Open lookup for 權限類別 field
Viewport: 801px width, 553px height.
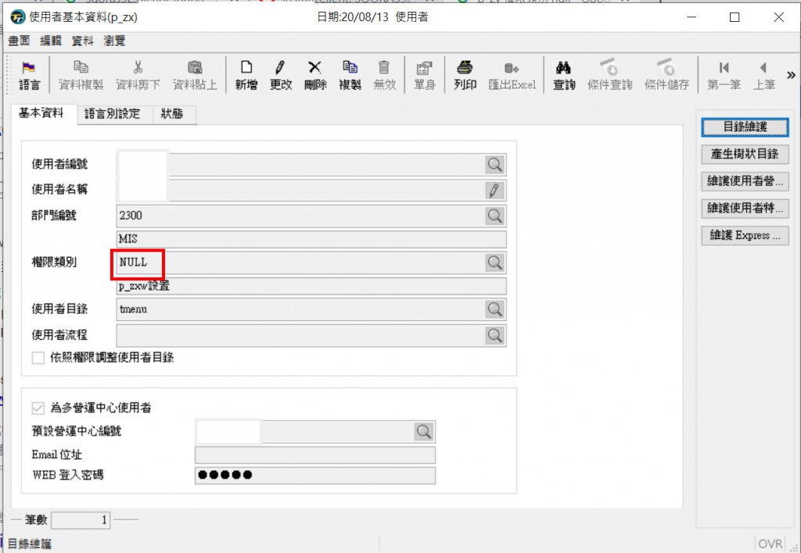click(494, 262)
